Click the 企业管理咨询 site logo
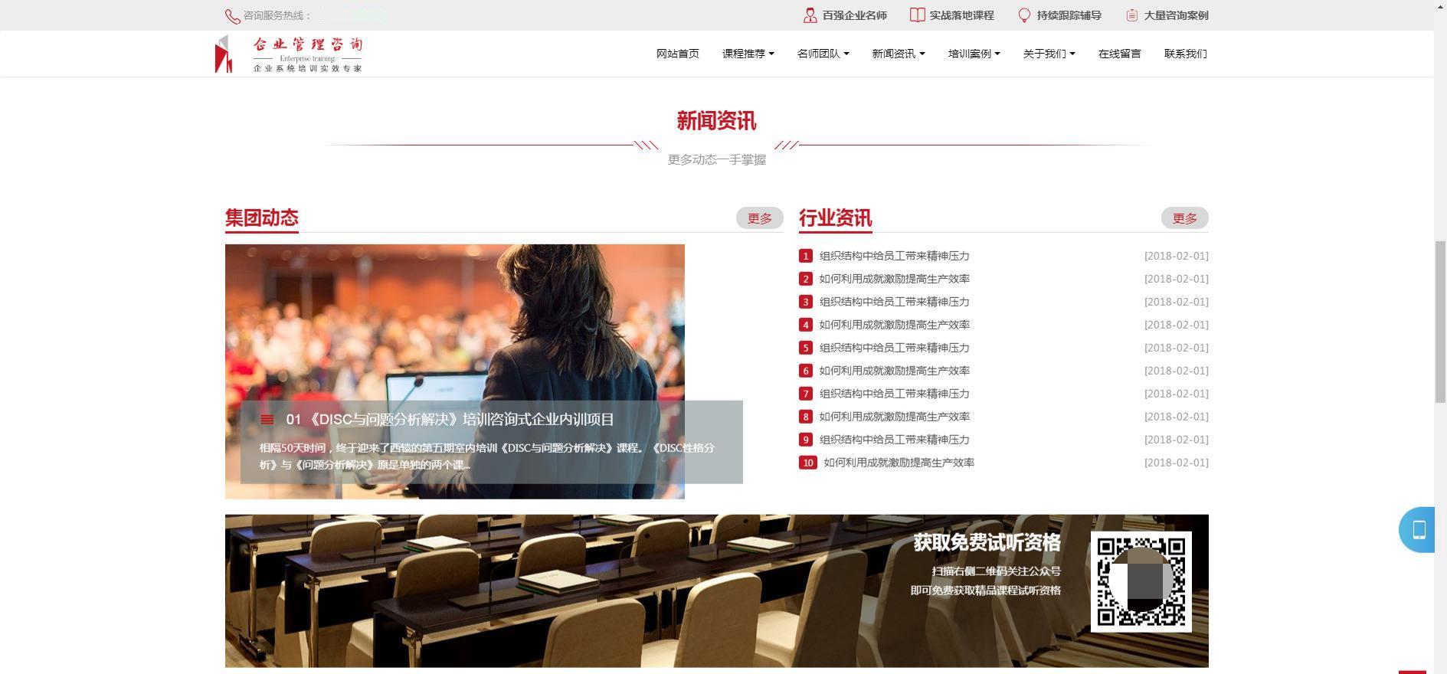The height and width of the screenshot is (674, 1447). pos(290,54)
